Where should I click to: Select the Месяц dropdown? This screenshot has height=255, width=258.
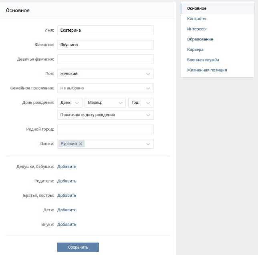[x=105, y=103]
